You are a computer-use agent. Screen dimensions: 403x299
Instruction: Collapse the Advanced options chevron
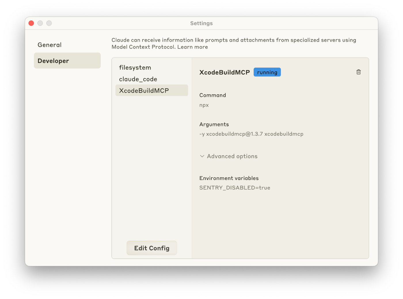pyautogui.click(x=202, y=156)
